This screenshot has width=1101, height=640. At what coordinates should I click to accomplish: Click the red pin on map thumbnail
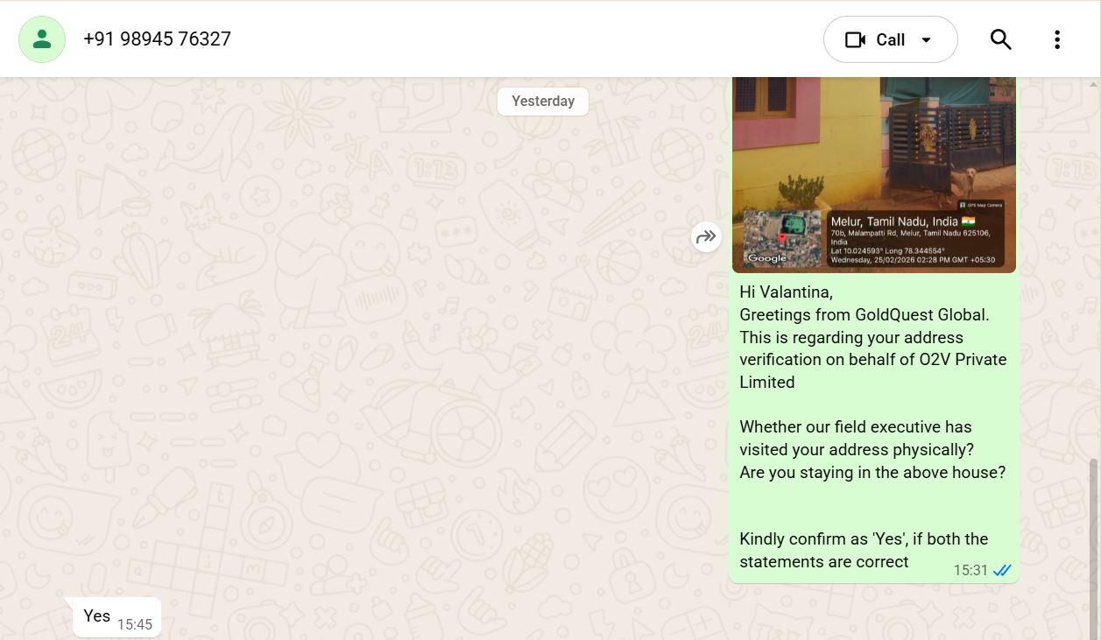(x=782, y=238)
